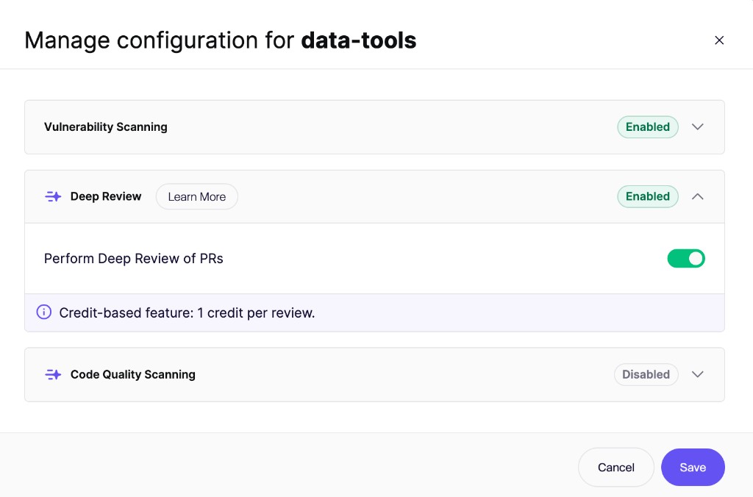
Task: Click the Enabled badge for Vulnerability Scanning
Action: [647, 126]
